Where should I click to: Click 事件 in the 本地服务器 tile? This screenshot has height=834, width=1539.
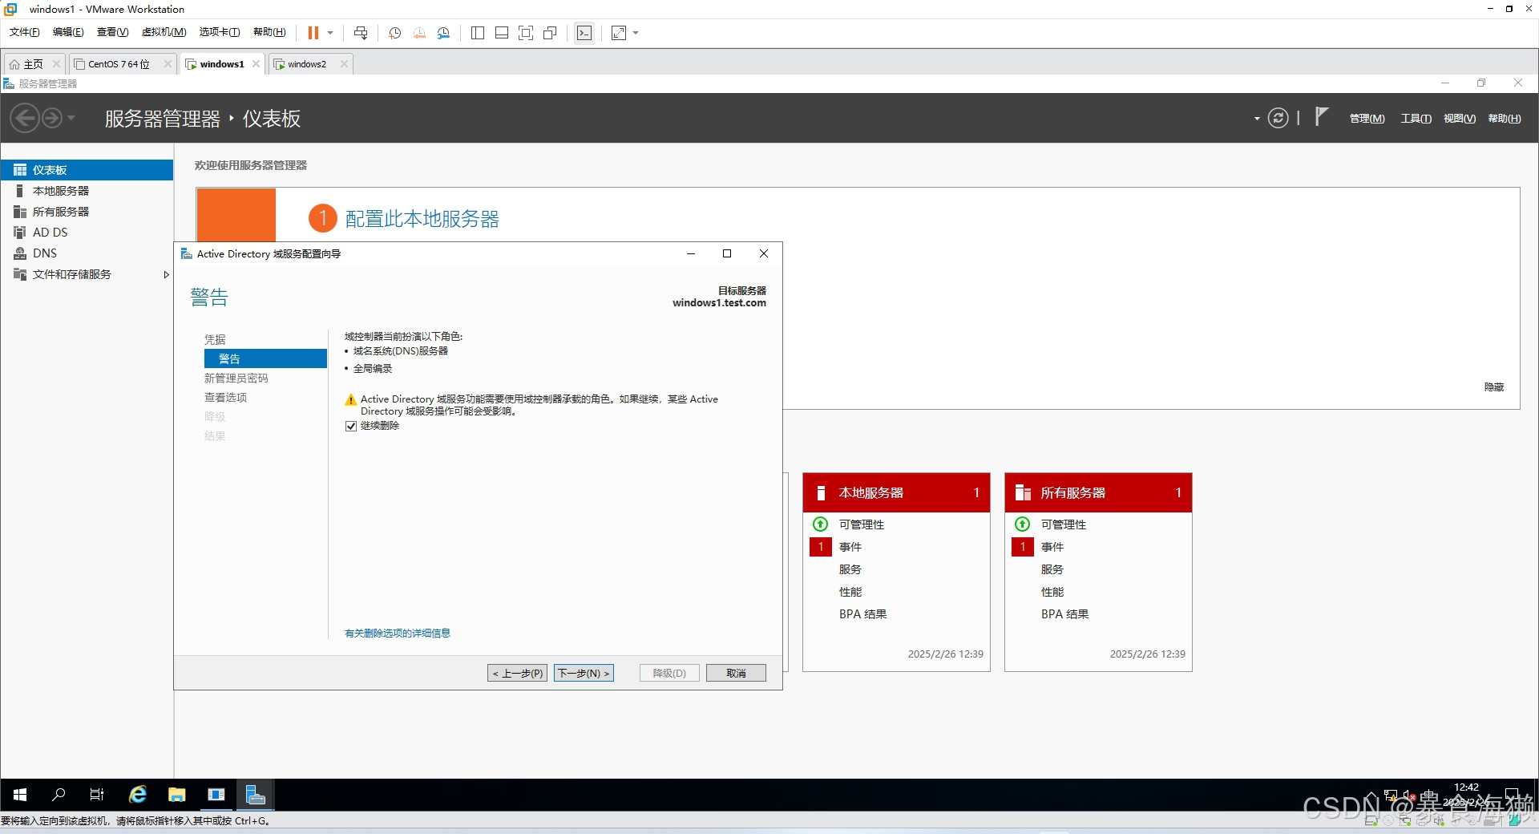(x=850, y=547)
